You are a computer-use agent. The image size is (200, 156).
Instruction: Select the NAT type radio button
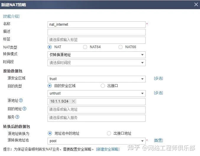click(50, 47)
